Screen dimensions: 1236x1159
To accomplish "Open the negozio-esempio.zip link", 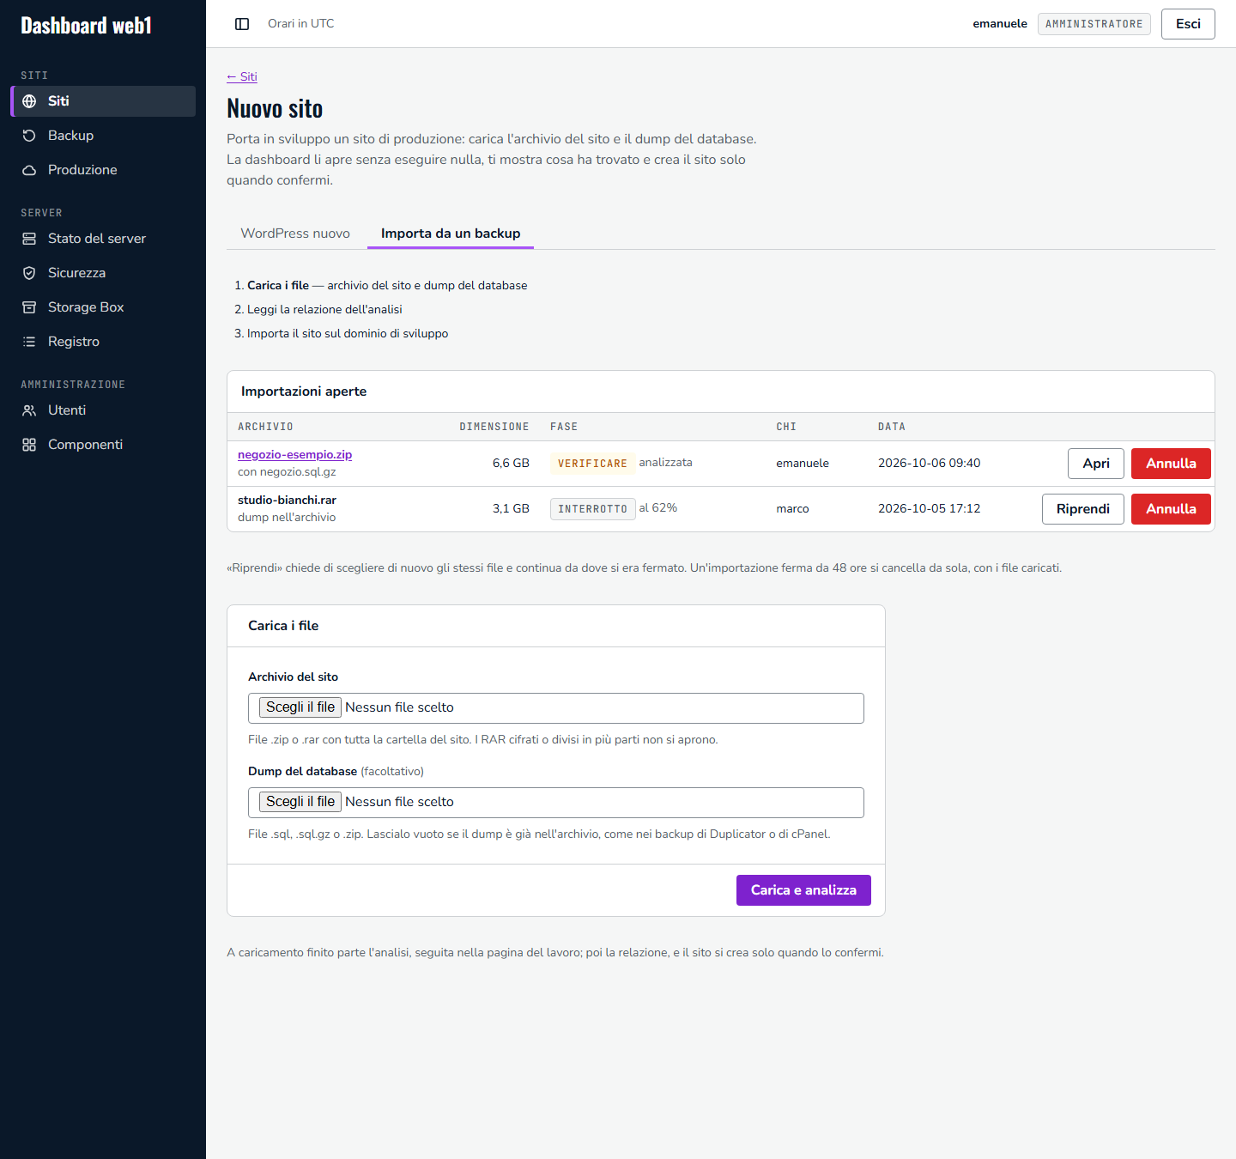I will tap(294, 455).
